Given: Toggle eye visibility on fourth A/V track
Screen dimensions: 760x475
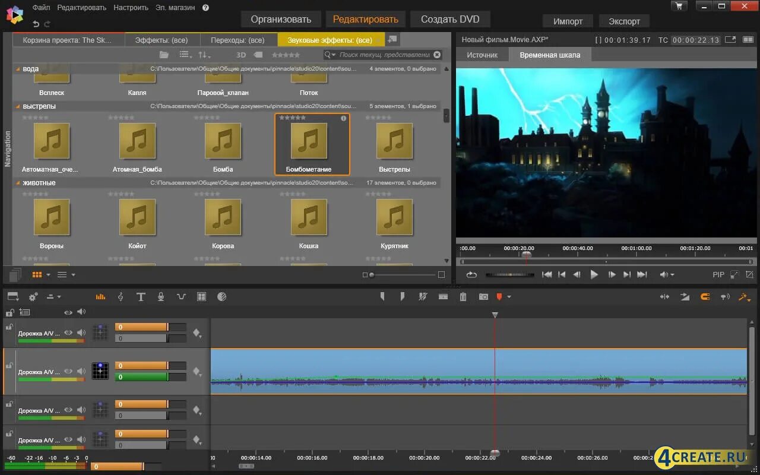Looking at the screenshot, I should click(68, 440).
